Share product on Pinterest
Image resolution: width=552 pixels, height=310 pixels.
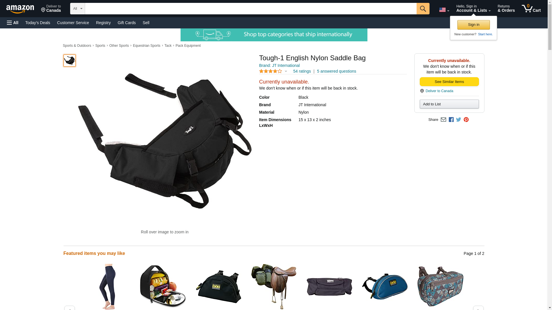point(466,120)
